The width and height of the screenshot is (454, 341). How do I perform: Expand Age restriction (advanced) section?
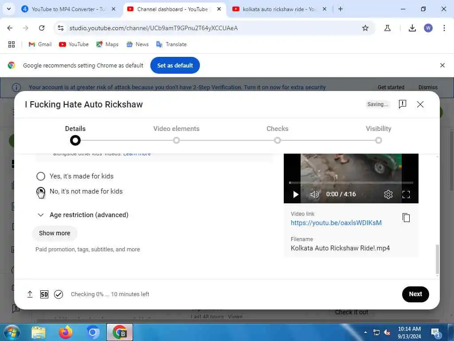83,215
